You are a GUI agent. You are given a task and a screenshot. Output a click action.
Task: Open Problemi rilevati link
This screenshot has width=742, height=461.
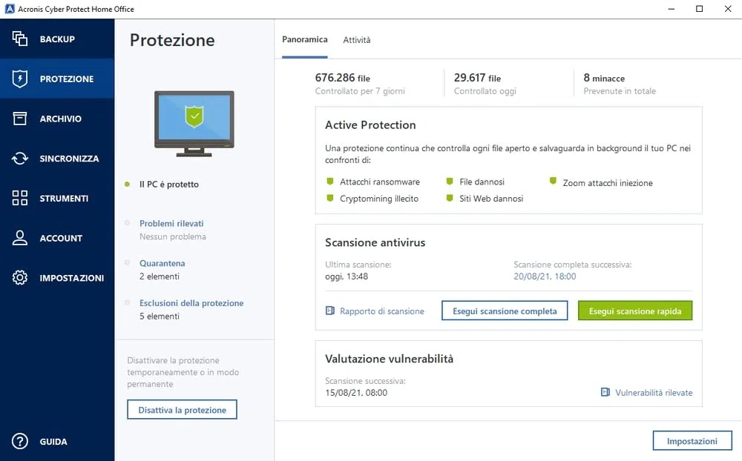(x=171, y=223)
